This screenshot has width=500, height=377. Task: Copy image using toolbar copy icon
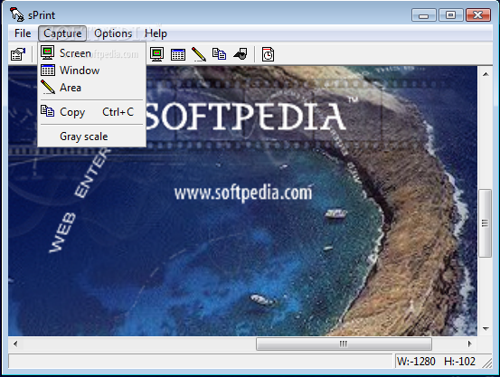(x=220, y=54)
